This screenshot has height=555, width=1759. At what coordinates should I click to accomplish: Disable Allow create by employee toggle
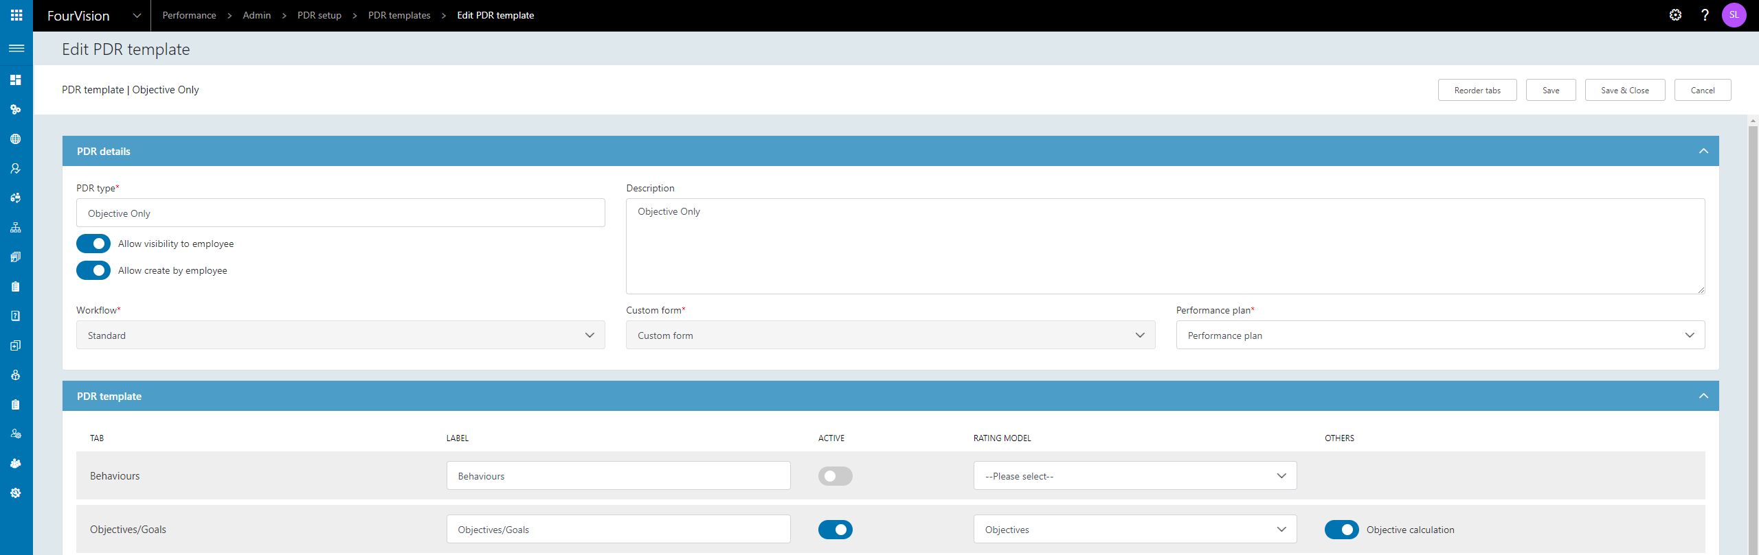[93, 270]
